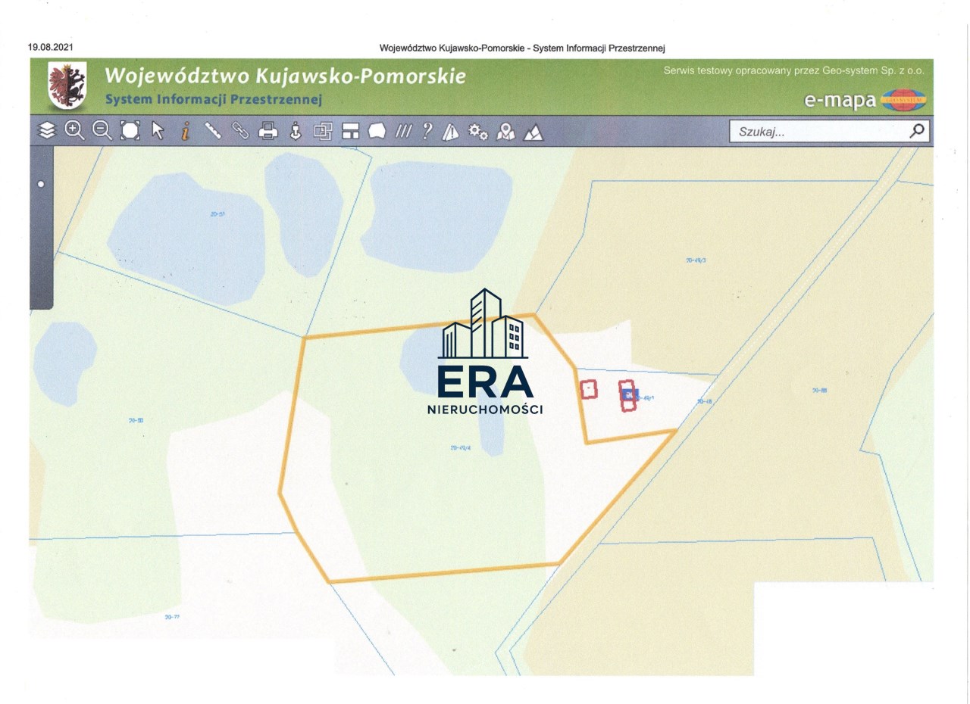Click the mountain terrain profile icon

tap(533, 132)
